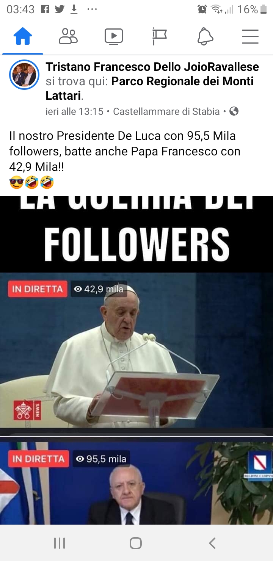Screen dimensions: 273x561
Task: Tap the Android recent apps button
Action: [60, 543]
